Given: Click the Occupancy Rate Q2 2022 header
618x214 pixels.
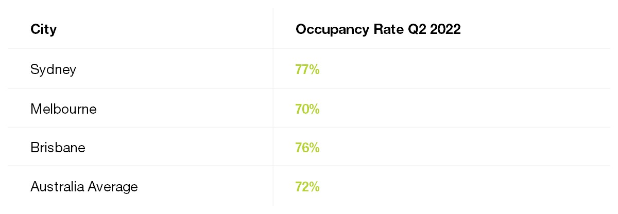Looking at the screenshot, I should [x=378, y=29].
